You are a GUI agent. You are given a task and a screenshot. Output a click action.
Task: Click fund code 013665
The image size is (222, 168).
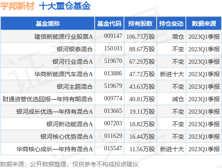point(113,111)
